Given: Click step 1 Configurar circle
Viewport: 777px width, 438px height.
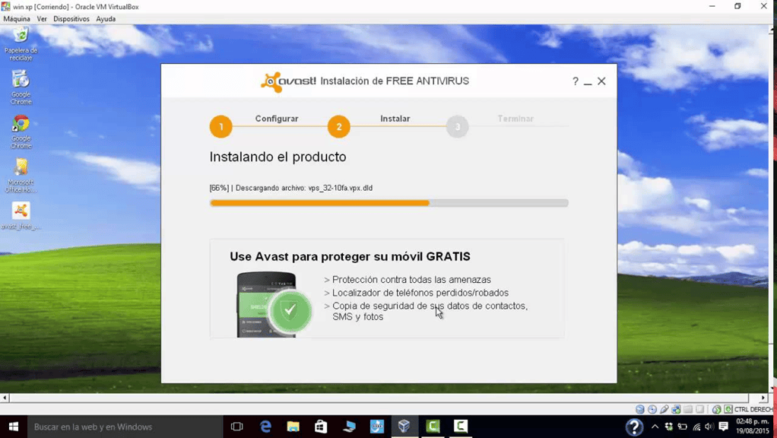Looking at the screenshot, I should tap(221, 127).
